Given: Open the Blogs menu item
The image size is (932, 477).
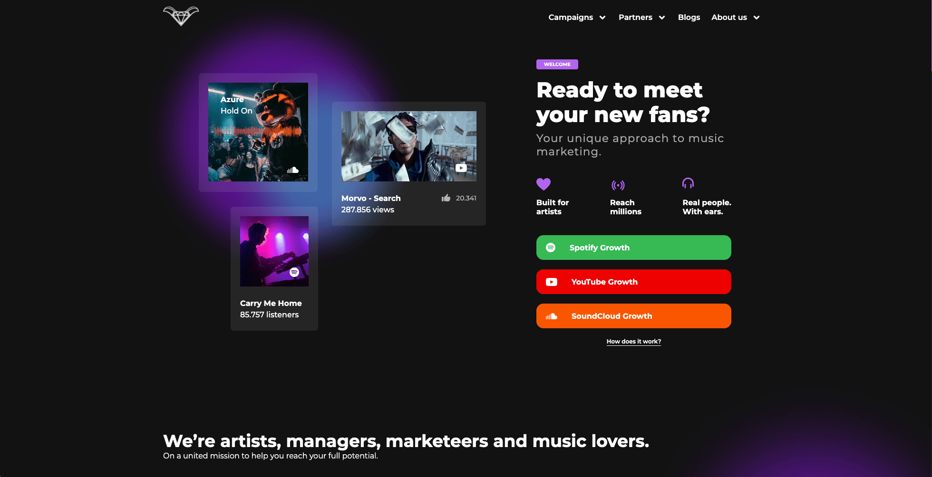Looking at the screenshot, I should point(689,17).
